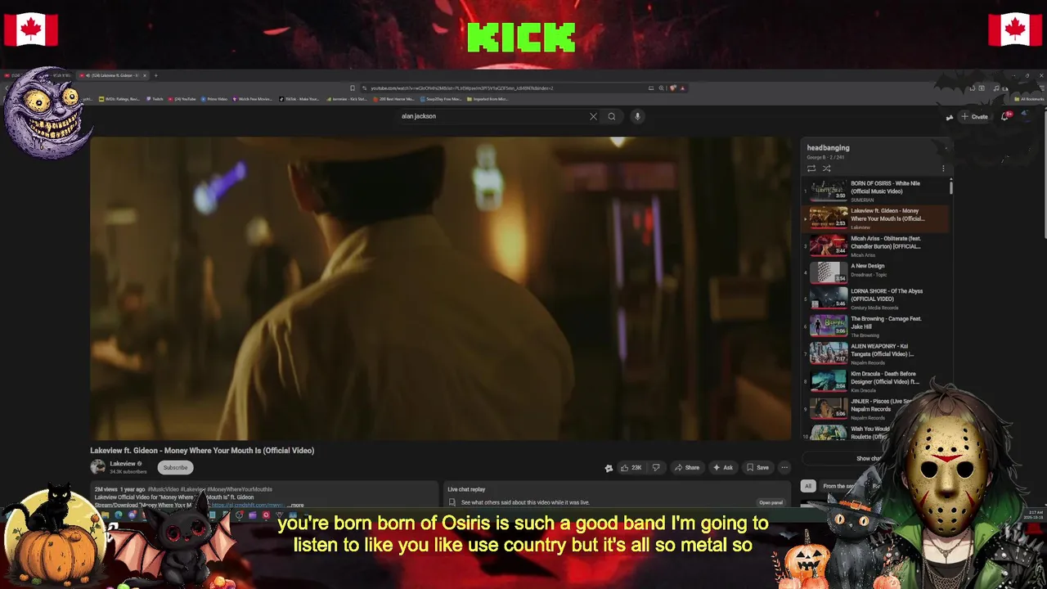The image size is (1047, 589).
Task: Open Kim Dracula Death Before Designer video
Action: click(x=875, y=380)
